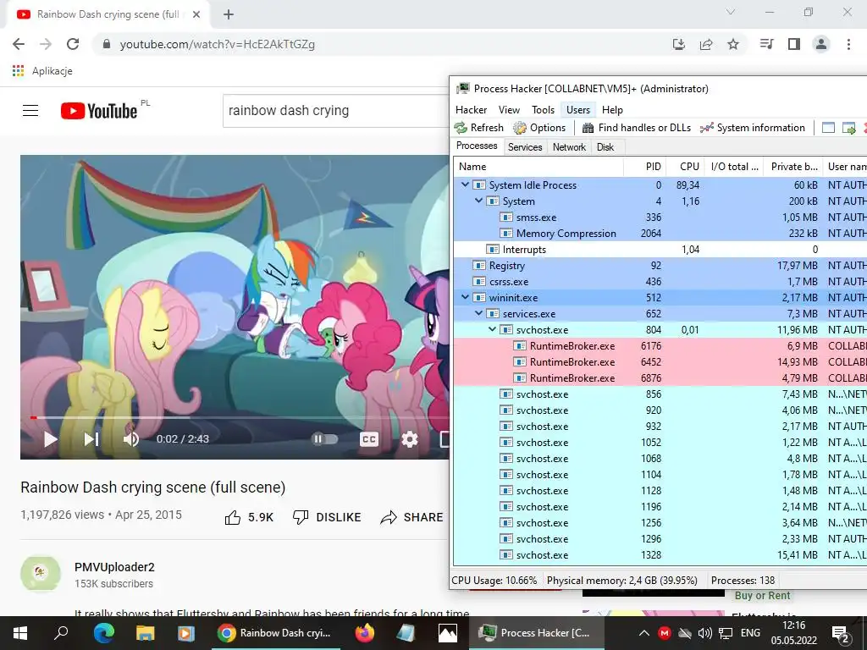This screenshot has width=867, height=650.
Task: Click Find handles or DLLs
Action: pyautogui.click(x=637, y=128)
